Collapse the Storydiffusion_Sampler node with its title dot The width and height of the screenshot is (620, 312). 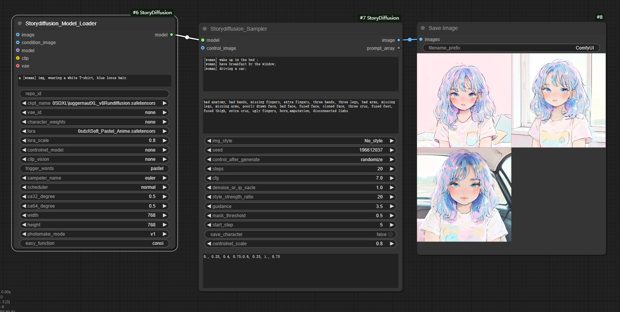[x=204, y=29]
